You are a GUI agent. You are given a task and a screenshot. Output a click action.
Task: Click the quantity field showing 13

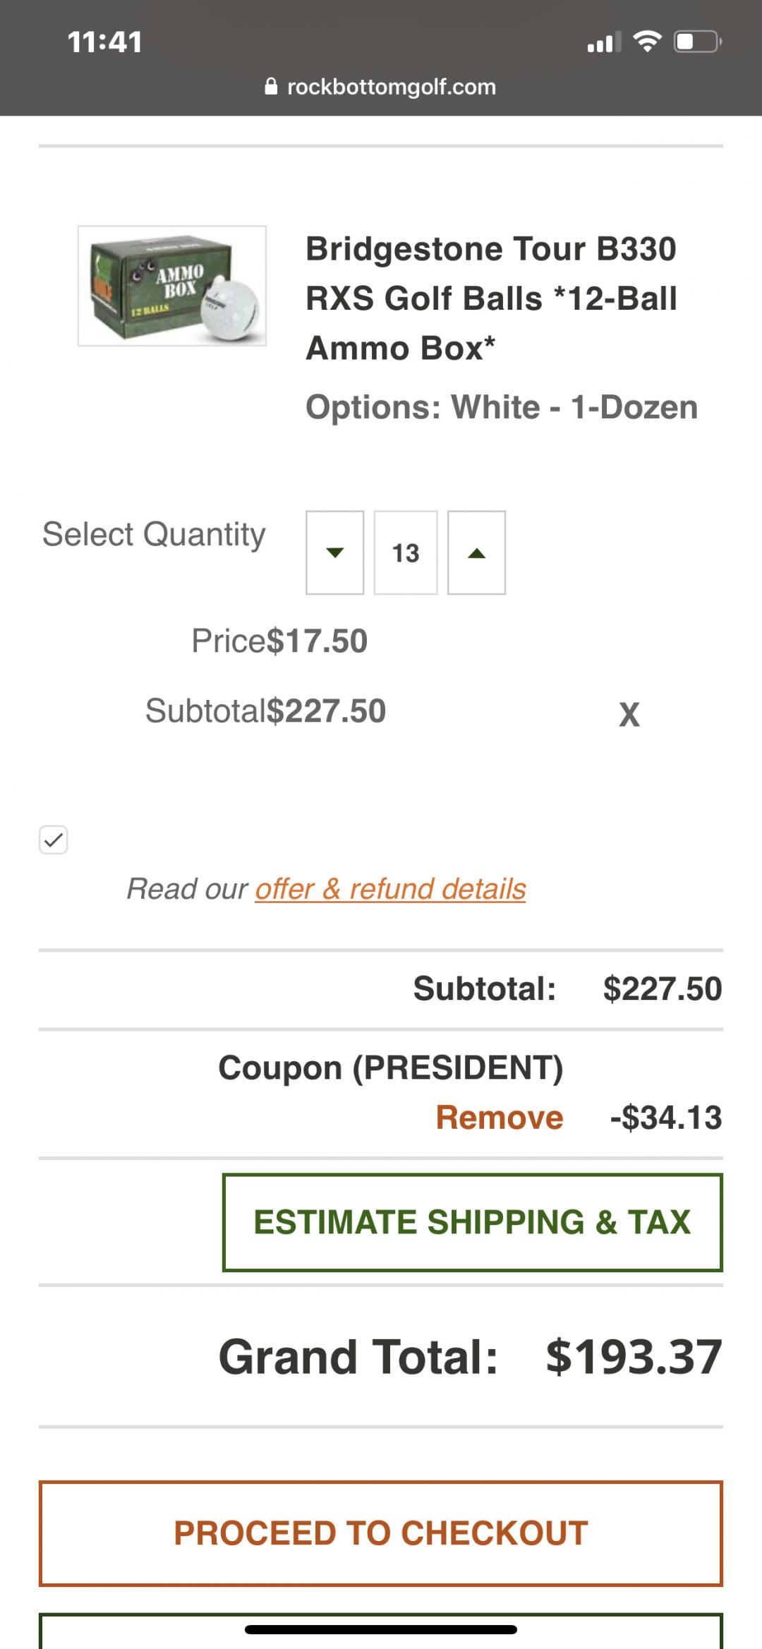(x=406, y=552)
